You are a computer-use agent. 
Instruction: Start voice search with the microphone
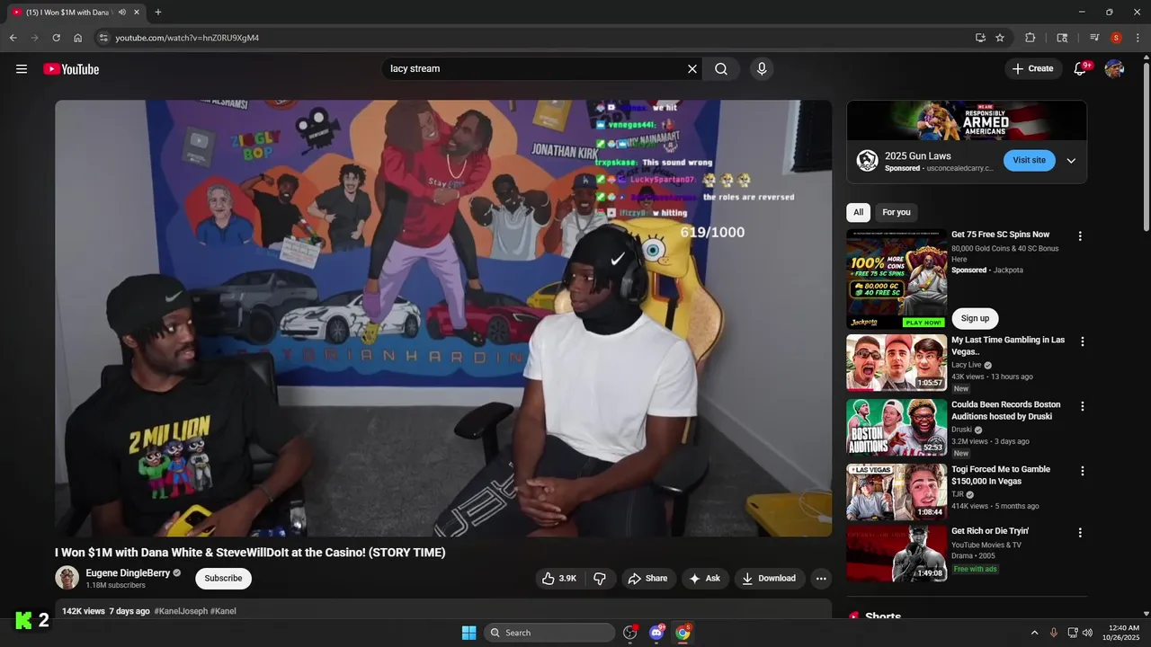(762, 69)
